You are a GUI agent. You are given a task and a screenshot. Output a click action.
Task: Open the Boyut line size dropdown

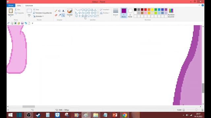[x=116, y=13]
